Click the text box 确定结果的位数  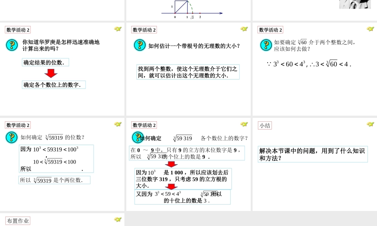(x=46, y=62)
